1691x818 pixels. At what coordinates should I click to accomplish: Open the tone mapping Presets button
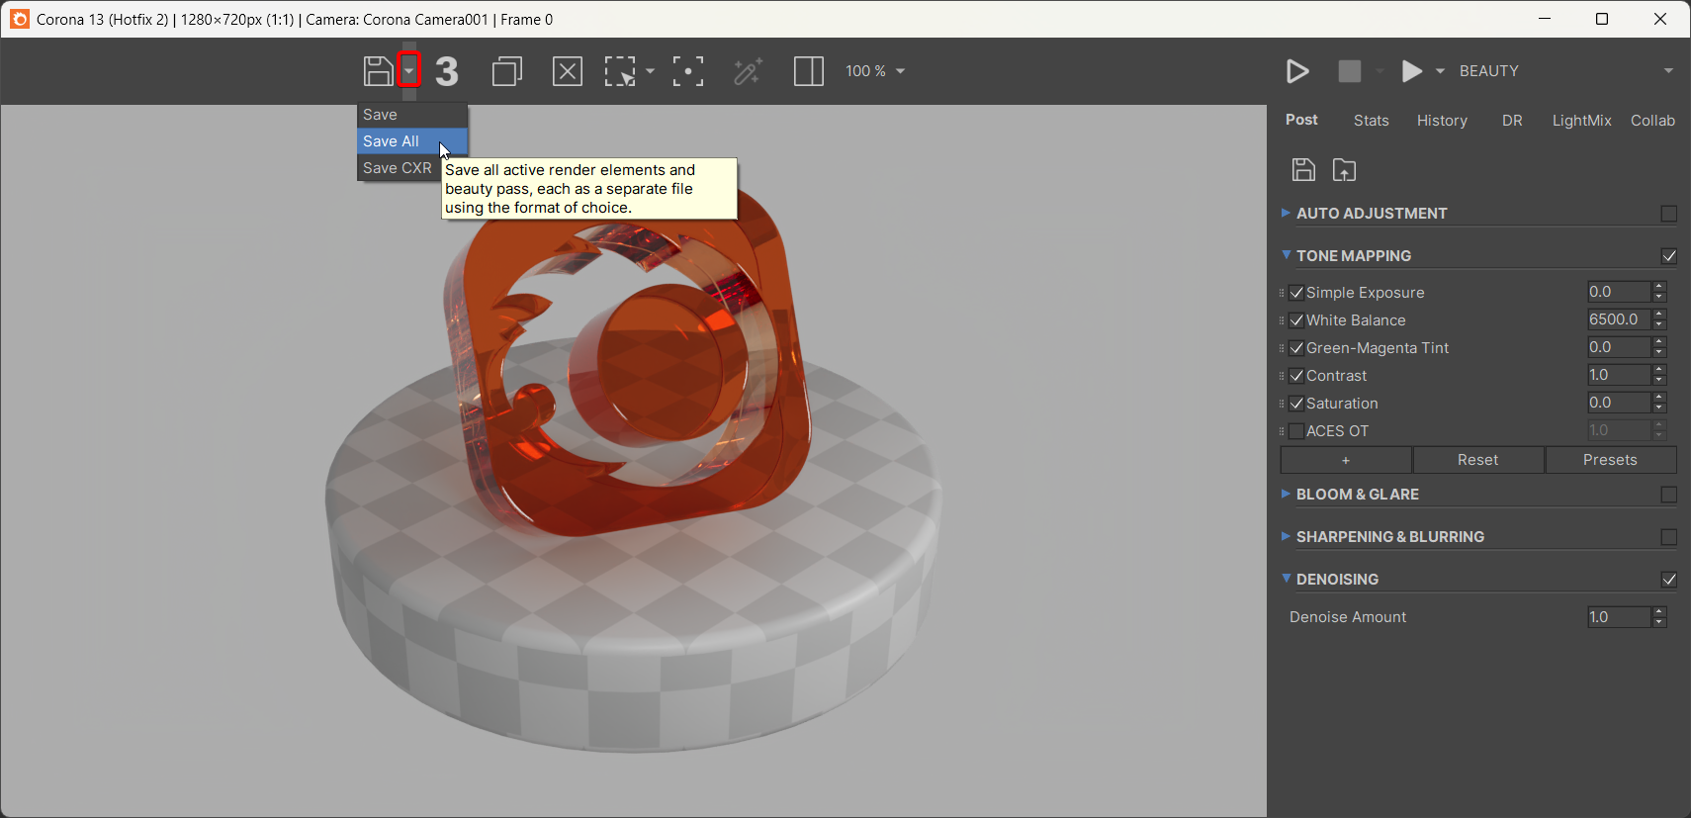(1610, 460)
